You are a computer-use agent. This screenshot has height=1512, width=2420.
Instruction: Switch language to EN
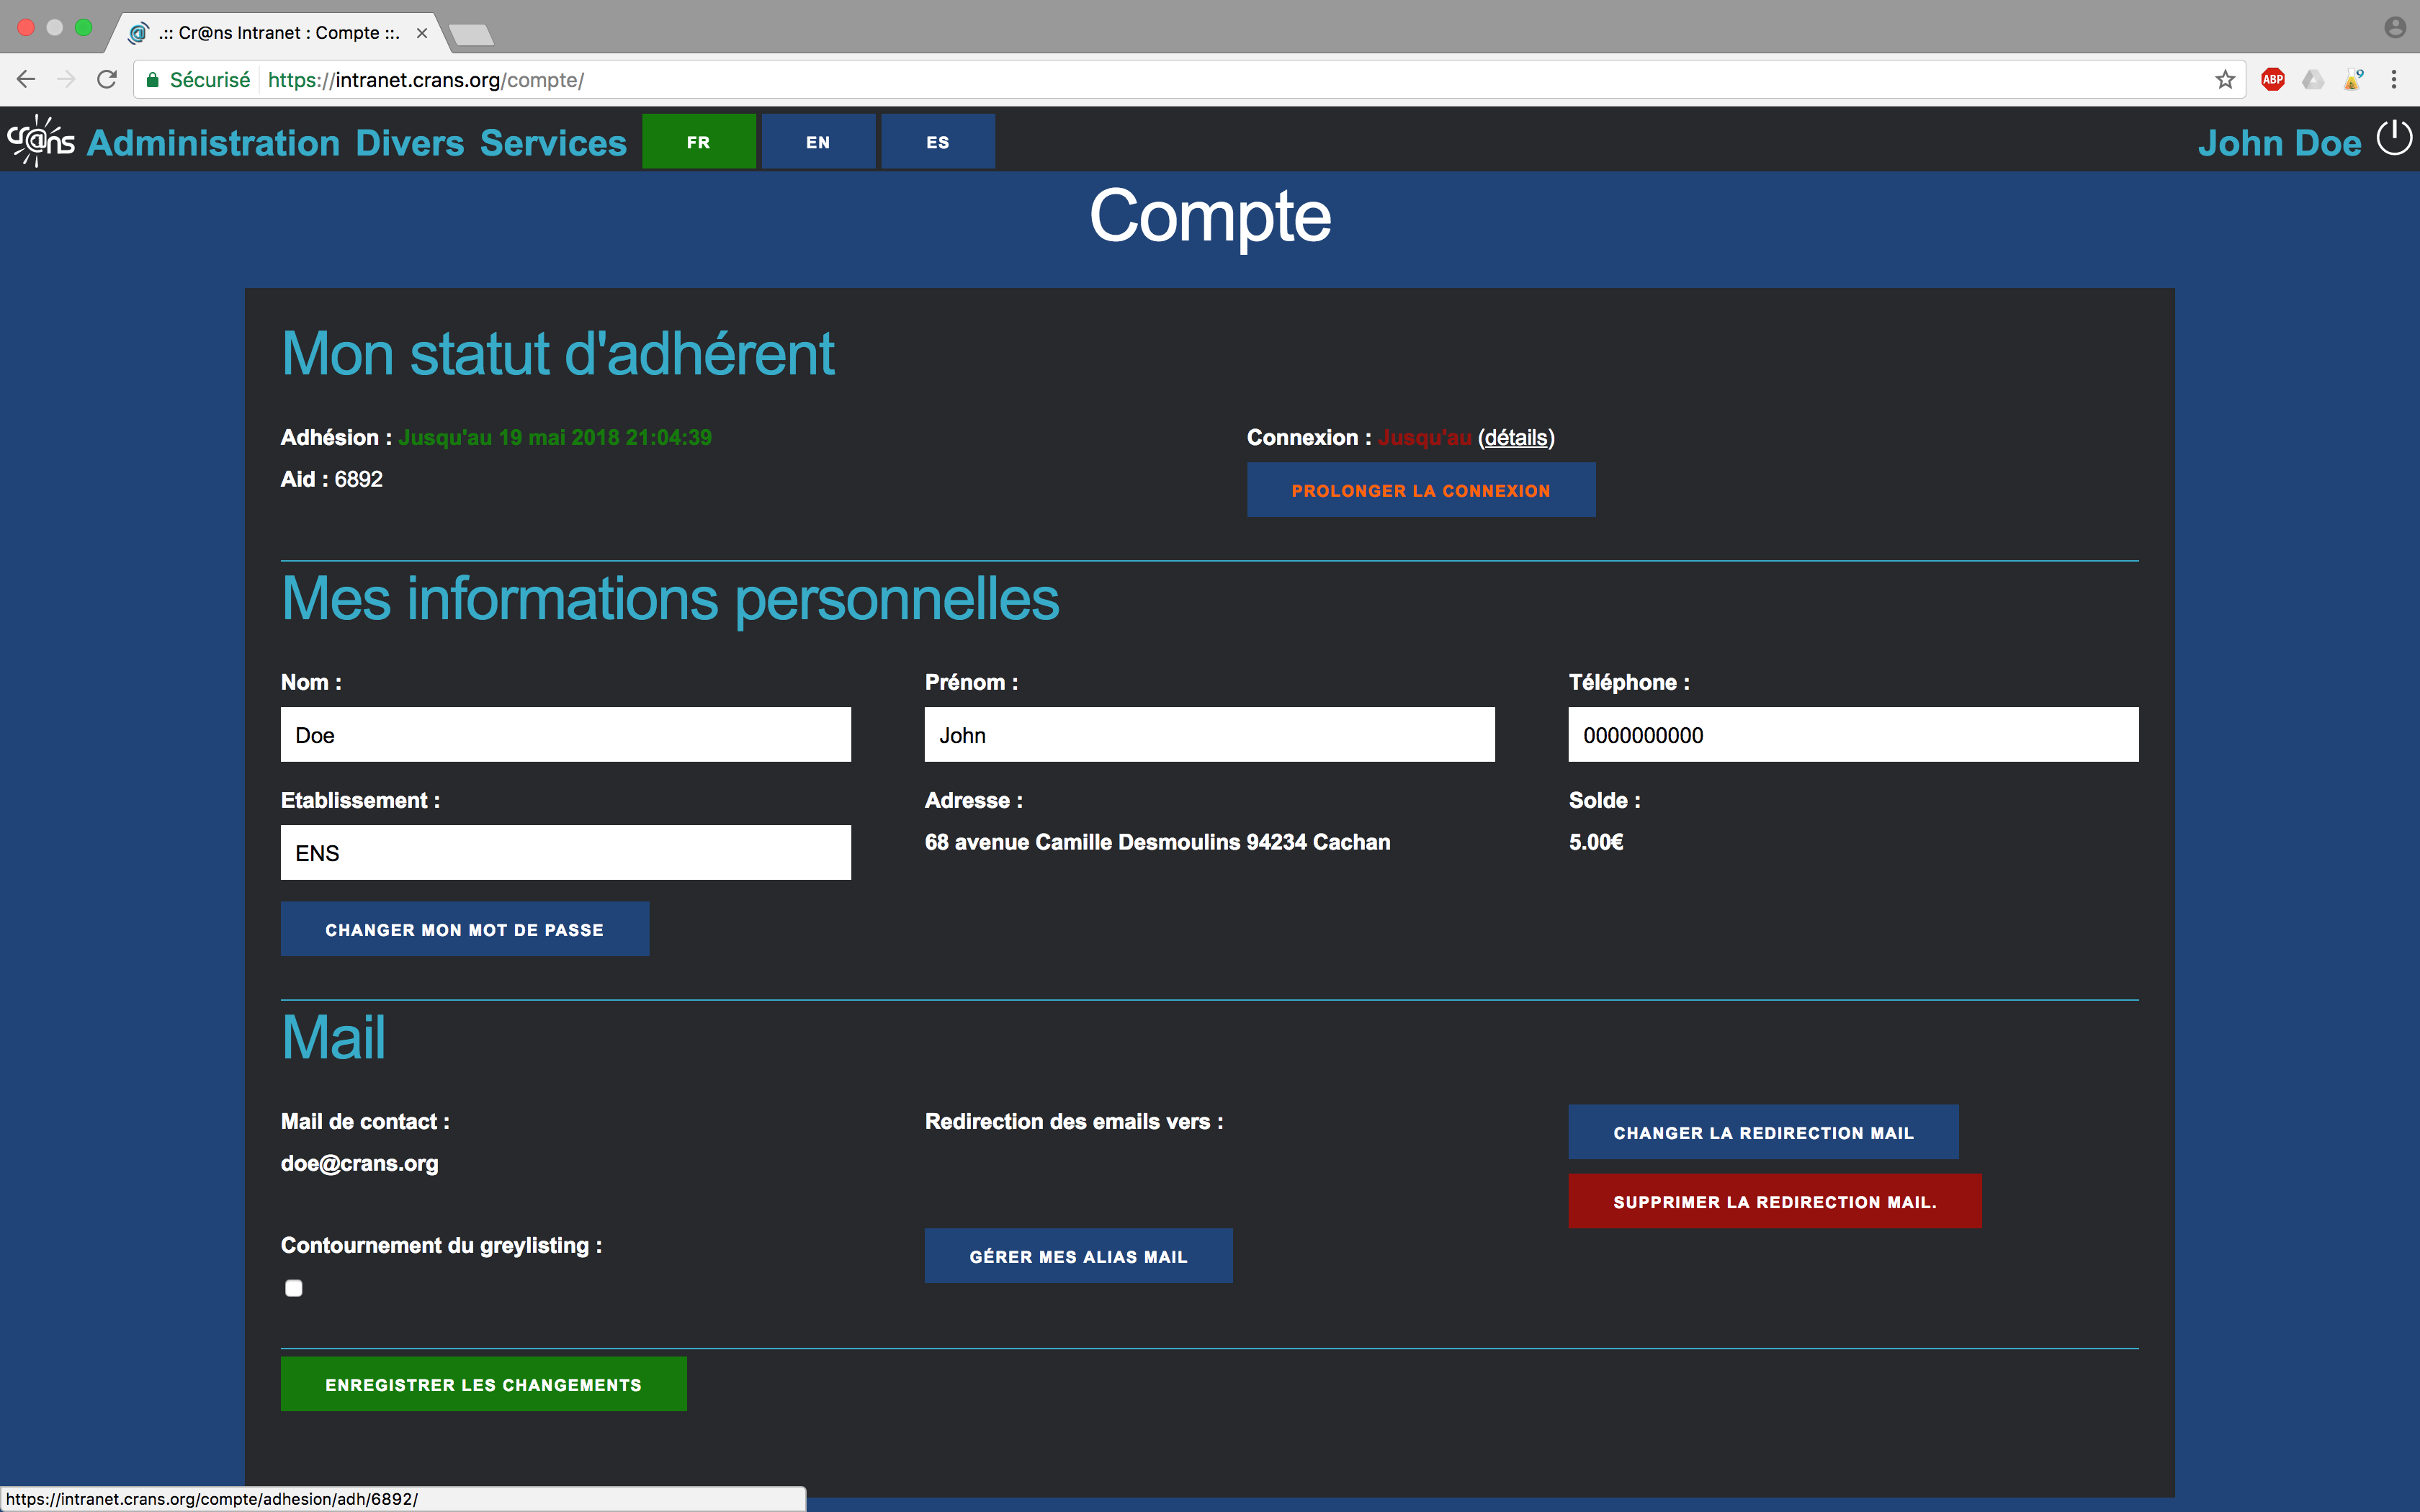click(x=818, y=142)
